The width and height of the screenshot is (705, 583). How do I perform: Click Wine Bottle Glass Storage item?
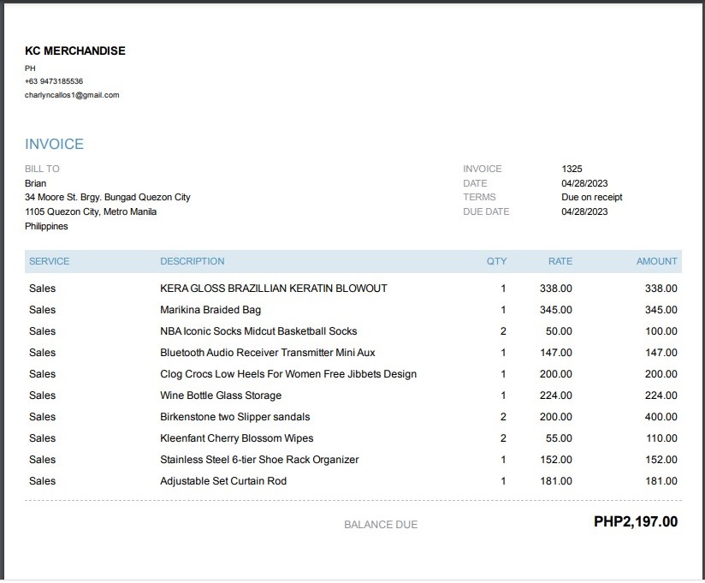[x=221, y=396]
